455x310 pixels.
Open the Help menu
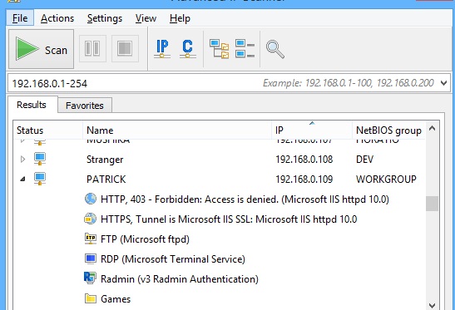(x=180, y=18)
